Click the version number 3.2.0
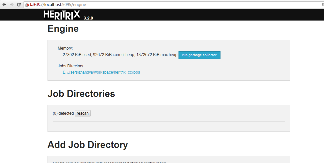 click(88, 18)
